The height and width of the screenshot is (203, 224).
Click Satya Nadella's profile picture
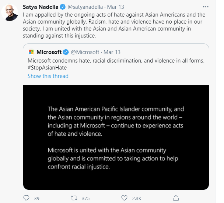pos(10,13)
